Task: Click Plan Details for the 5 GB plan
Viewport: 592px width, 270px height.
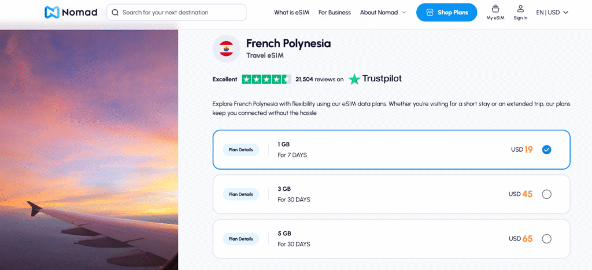Action: [241, 239]
